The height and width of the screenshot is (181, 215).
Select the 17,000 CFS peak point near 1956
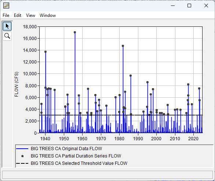pyautogui.click(x=75, y=32)
